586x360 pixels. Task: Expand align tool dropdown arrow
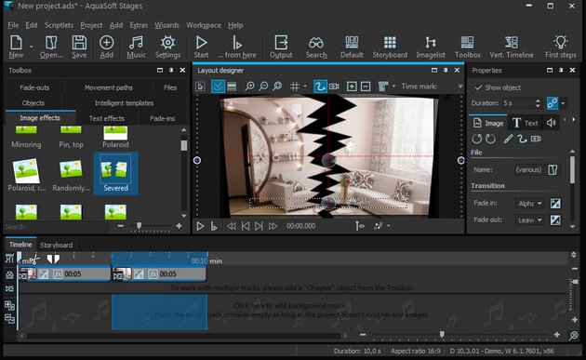tap(393, 87)
